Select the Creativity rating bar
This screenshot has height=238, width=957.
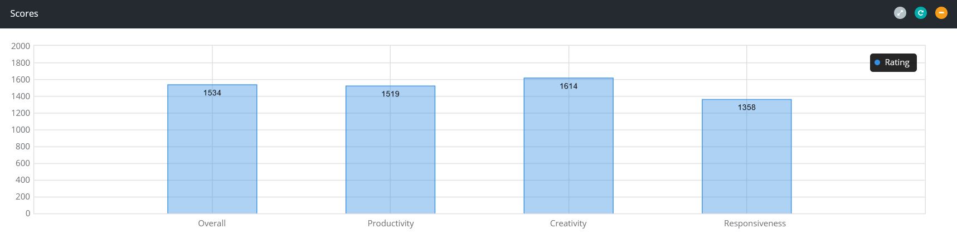point(569,145)
